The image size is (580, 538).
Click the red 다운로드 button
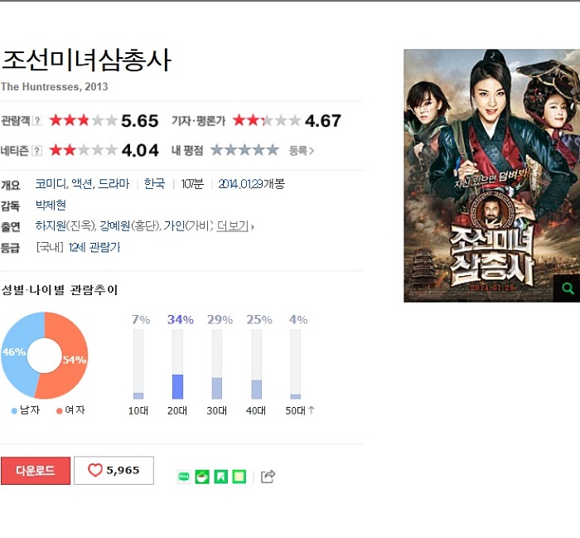pos(36,471)
